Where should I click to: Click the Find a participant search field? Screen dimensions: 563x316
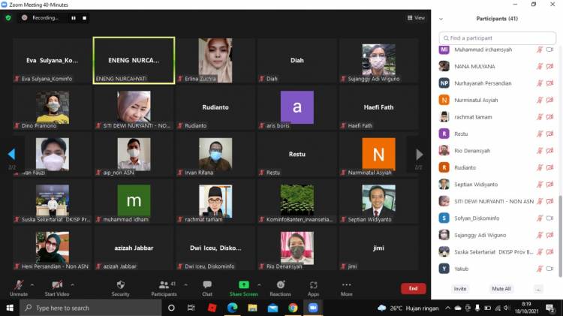pyautogui.click(x=498, y=38)
